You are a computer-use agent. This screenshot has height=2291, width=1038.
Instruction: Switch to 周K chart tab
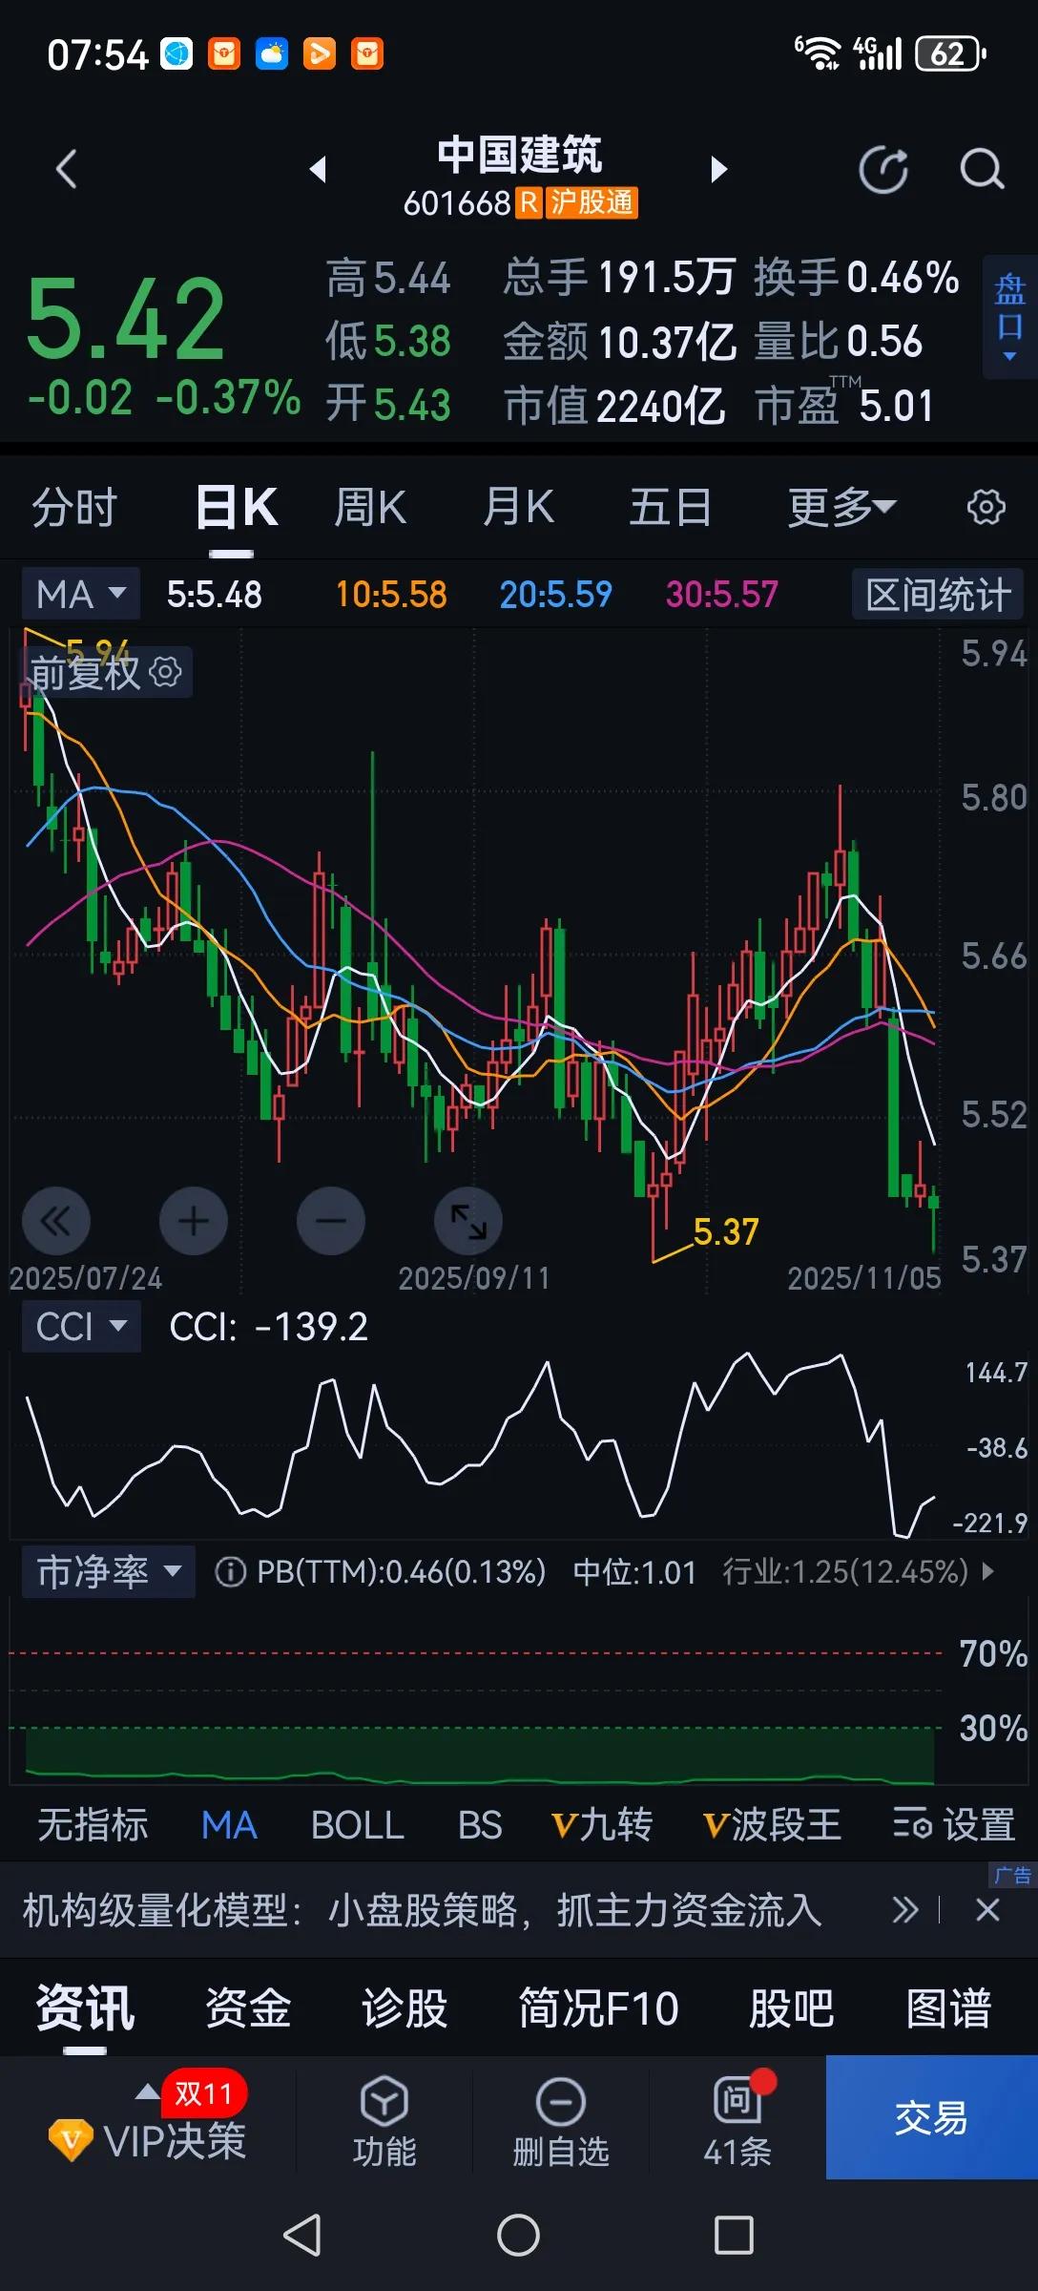coord(371,507)
